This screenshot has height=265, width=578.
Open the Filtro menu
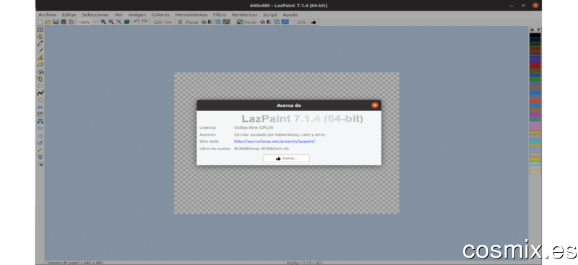(x=220, y=14)
